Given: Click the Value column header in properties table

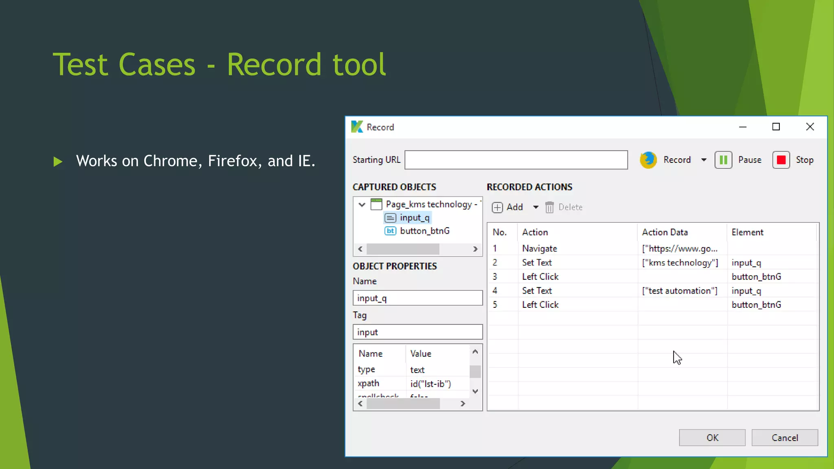Looking at the screenshot, I should pos(421,353).
